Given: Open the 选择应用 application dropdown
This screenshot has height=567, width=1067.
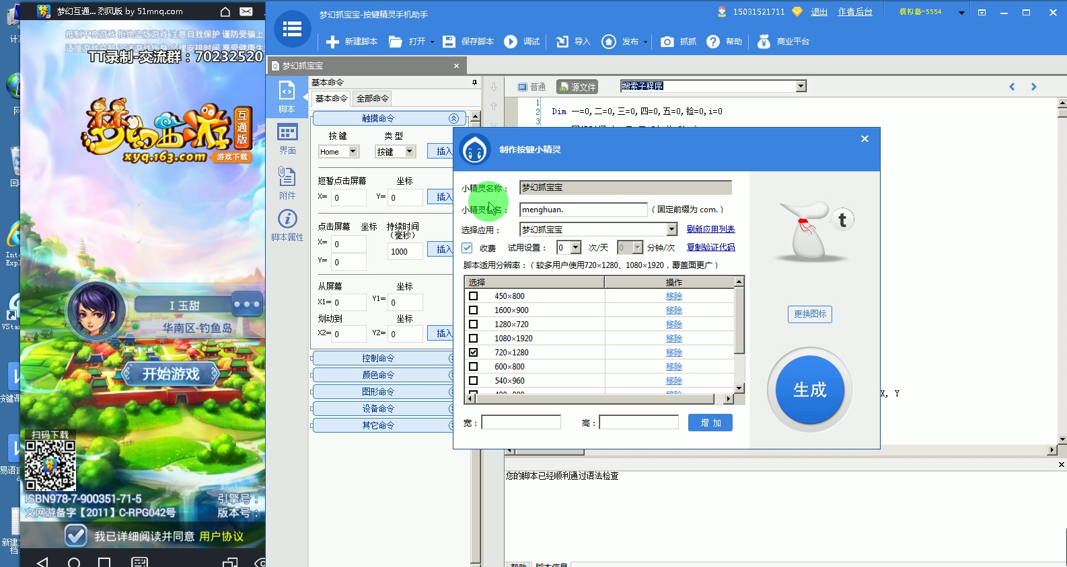Looking at the screenshot, I should click(x=671, y=230).
